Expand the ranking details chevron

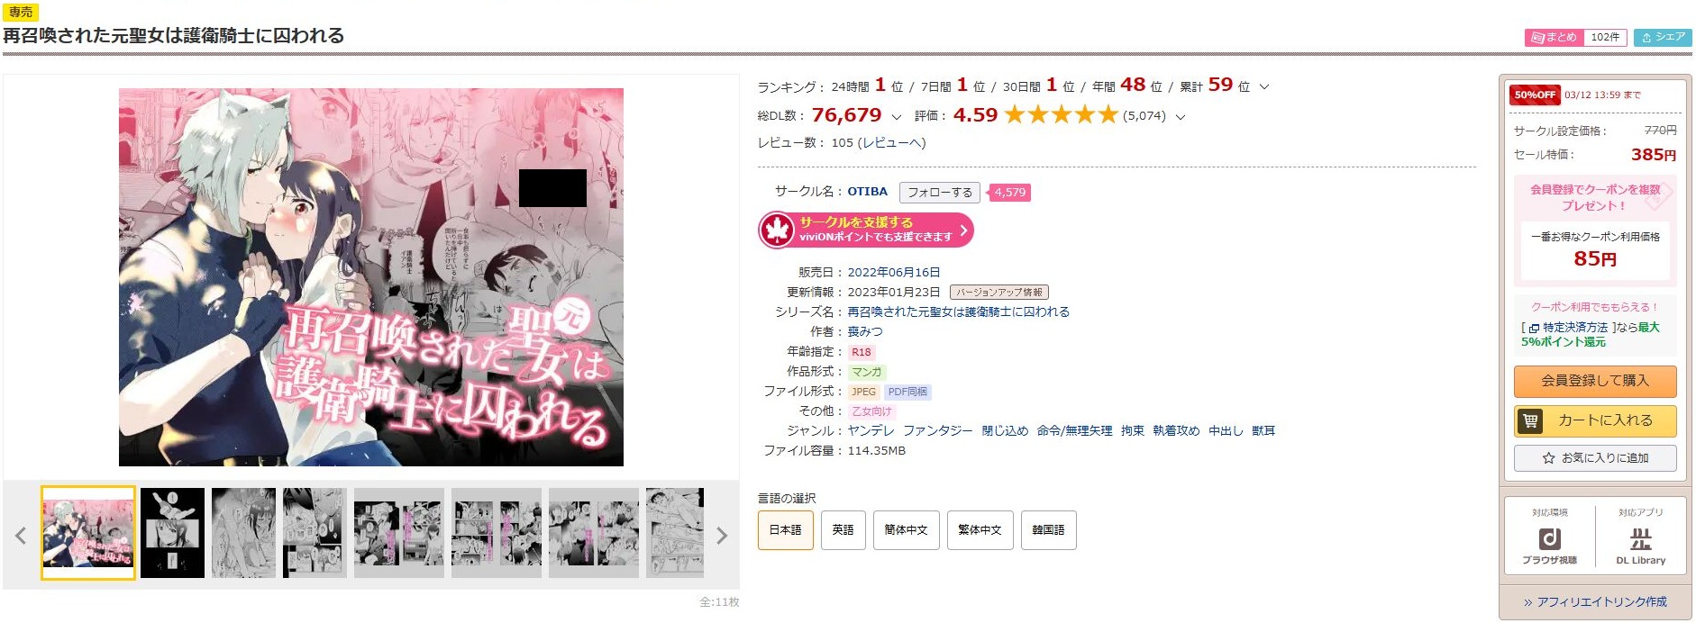[x=1264, y=87]
